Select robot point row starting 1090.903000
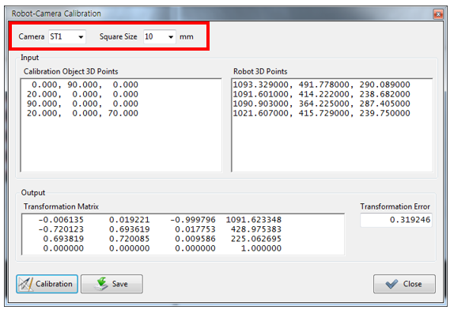This screenshot has width=450, height=310. pyautogui.click(x=321, y=104)
